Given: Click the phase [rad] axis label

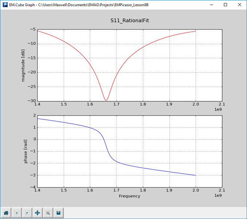Looking at the screenshot, I should click(x=26, y=151).
